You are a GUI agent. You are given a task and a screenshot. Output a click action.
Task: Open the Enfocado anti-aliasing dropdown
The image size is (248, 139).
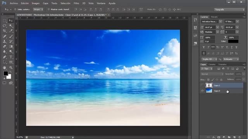point(231,59)
